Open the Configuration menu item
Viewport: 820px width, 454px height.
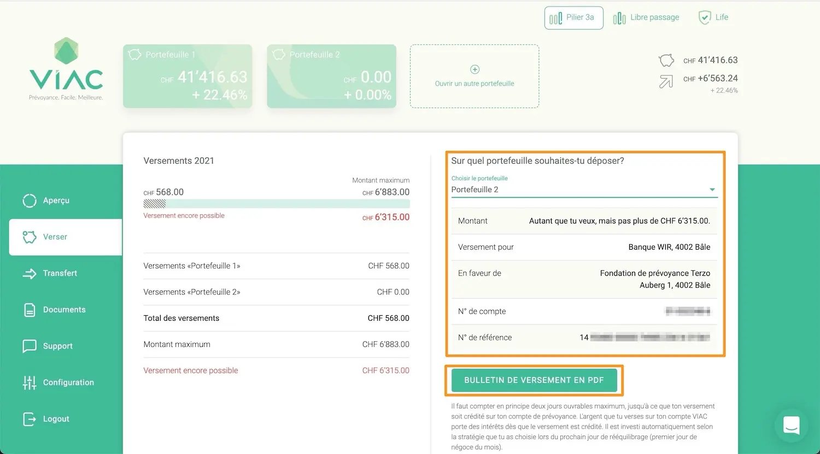pos(66,382)
